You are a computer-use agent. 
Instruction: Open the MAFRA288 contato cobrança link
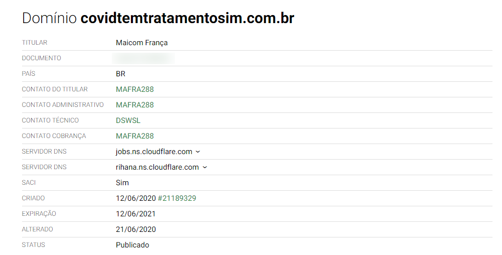[135, 136]
